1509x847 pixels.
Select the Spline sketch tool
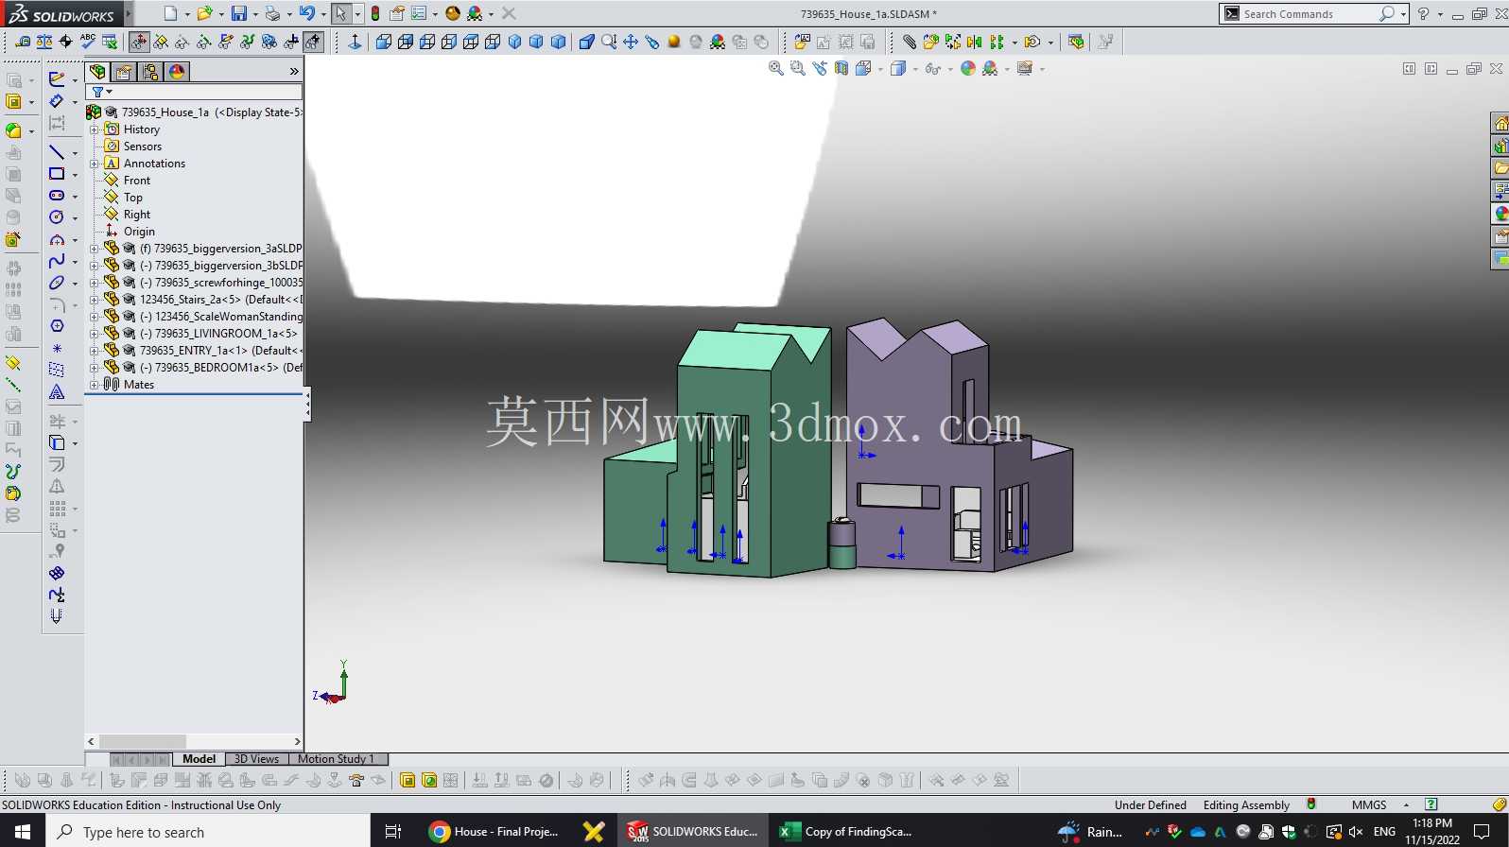(57, 261)
